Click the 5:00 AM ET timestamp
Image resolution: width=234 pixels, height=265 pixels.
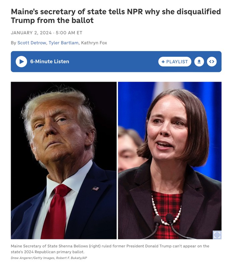(69, 33)
